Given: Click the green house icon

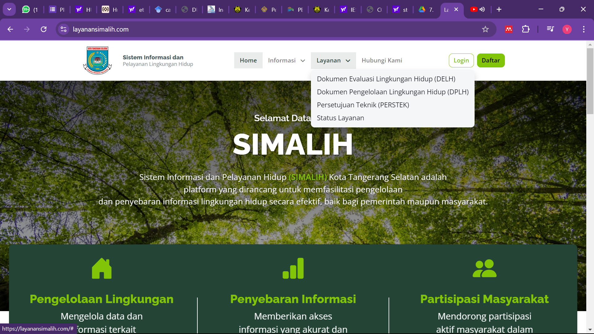Looking at the screenshot, I should coord(101,268).
